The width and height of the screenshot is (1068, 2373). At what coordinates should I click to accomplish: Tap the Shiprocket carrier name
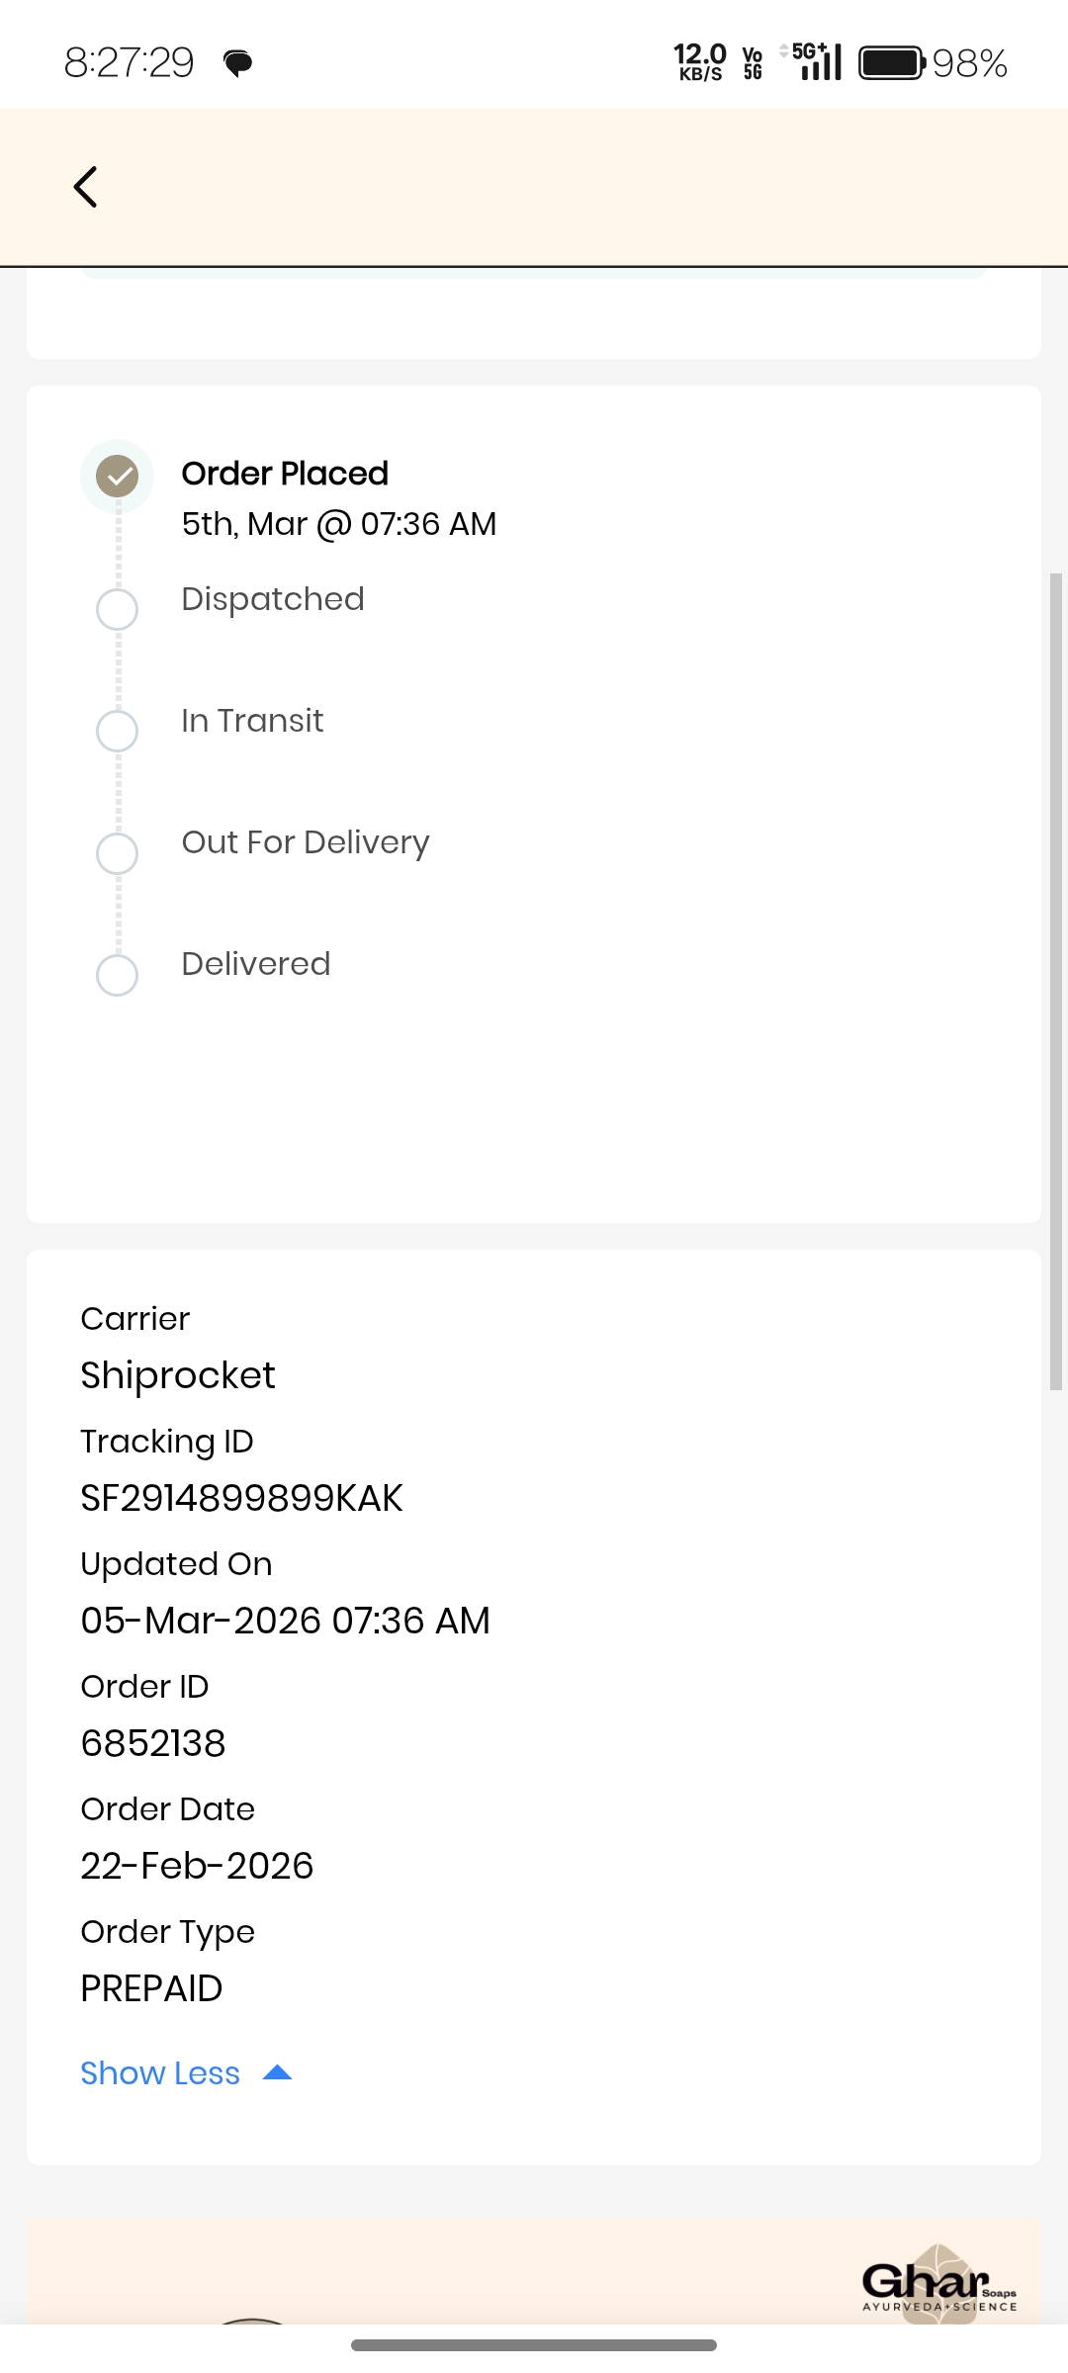[178, 1375]
